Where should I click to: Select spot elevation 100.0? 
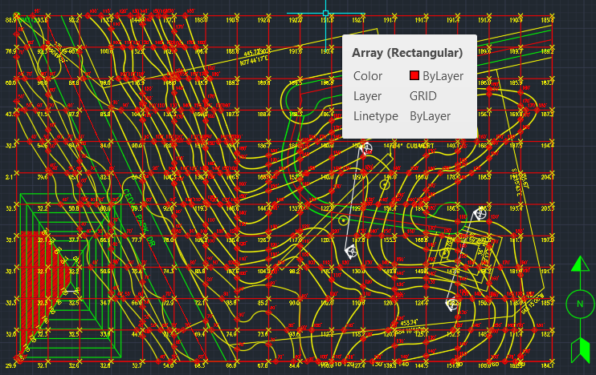click(x=106, y=51)
